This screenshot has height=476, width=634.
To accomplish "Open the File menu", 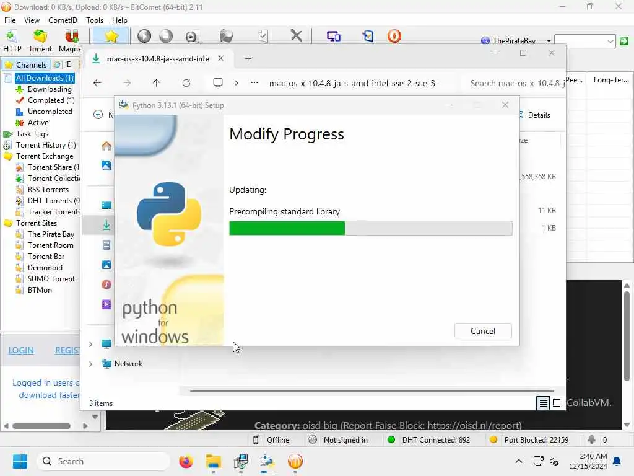I will 10,20.
